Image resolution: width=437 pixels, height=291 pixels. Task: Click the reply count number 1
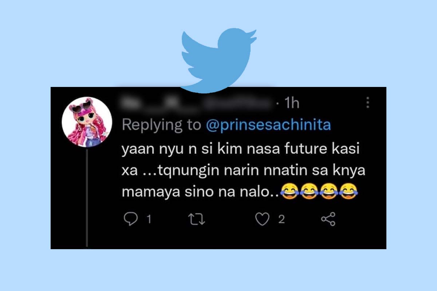[x=148, y=220]
